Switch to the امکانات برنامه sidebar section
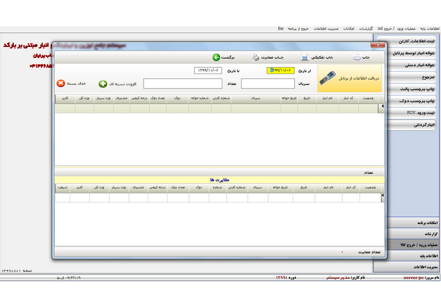This screenshot has width=441, height=308. pyautogui.click(x=413, y=223)
